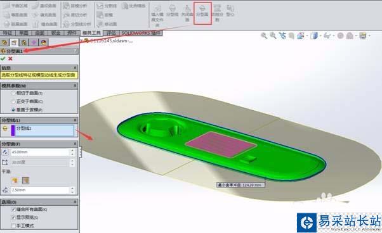Viewport: 382px width, 233px height.
Task: Open PropertyManager tab icon
Action: [x=14, y=42]
